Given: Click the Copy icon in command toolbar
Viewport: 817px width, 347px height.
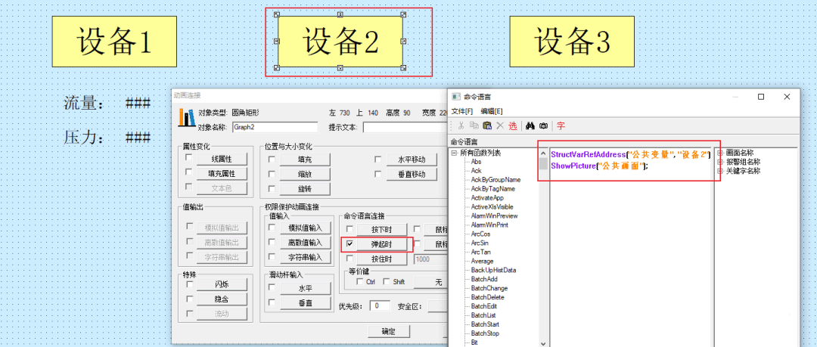Looking at the screenshot, I should pos(474,125).
